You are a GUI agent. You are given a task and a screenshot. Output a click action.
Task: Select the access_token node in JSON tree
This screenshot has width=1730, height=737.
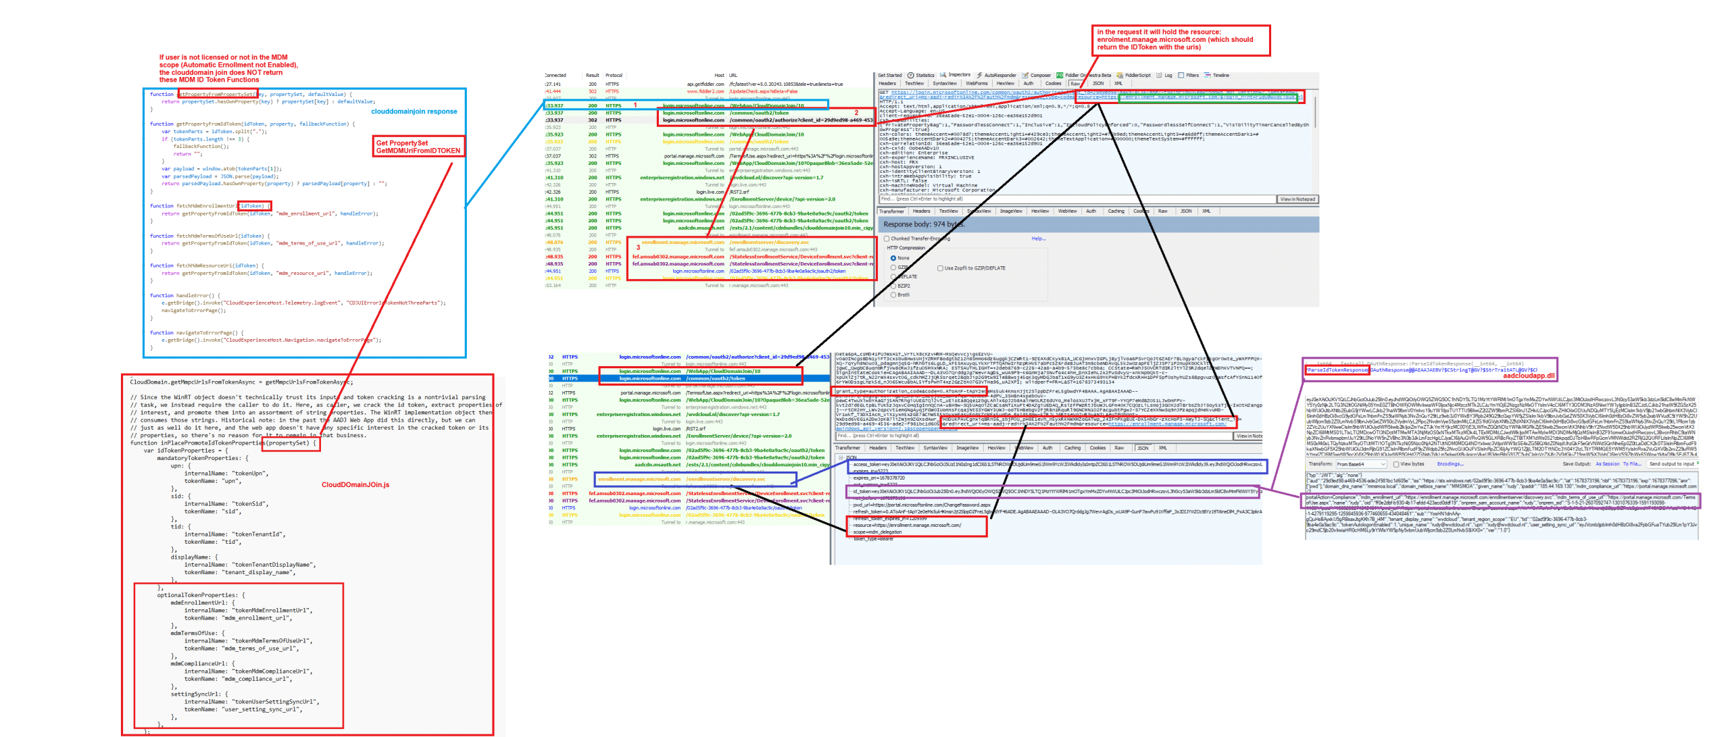click(x=1057, y=464)
